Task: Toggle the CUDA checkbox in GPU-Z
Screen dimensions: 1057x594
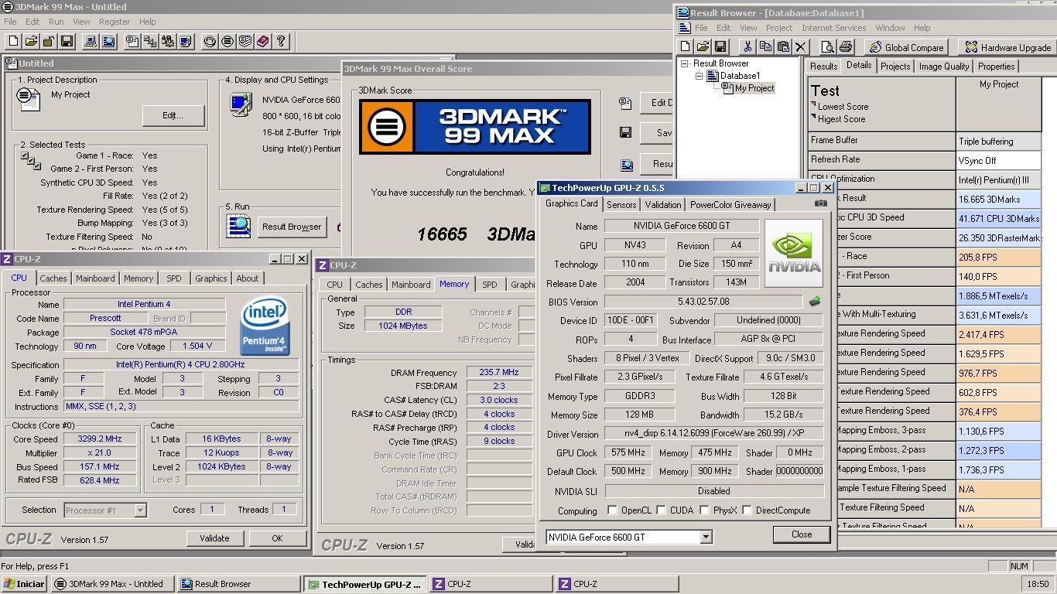Action: pyautogui.click(x=661, y=510)
